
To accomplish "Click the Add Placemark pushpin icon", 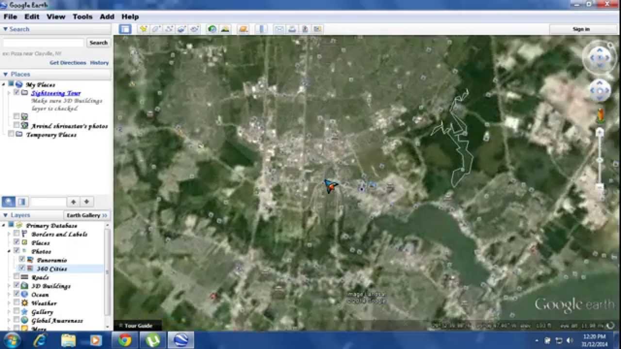I will pyautogui.click(x=143, y=29).
